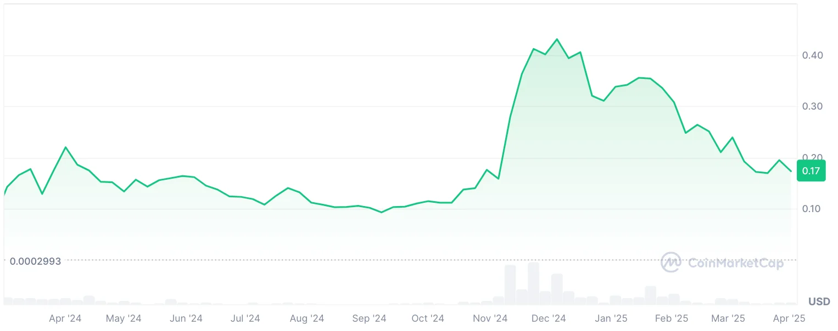
Task: Select the Nov '24 date marker
Action: [x=490, y=318]
